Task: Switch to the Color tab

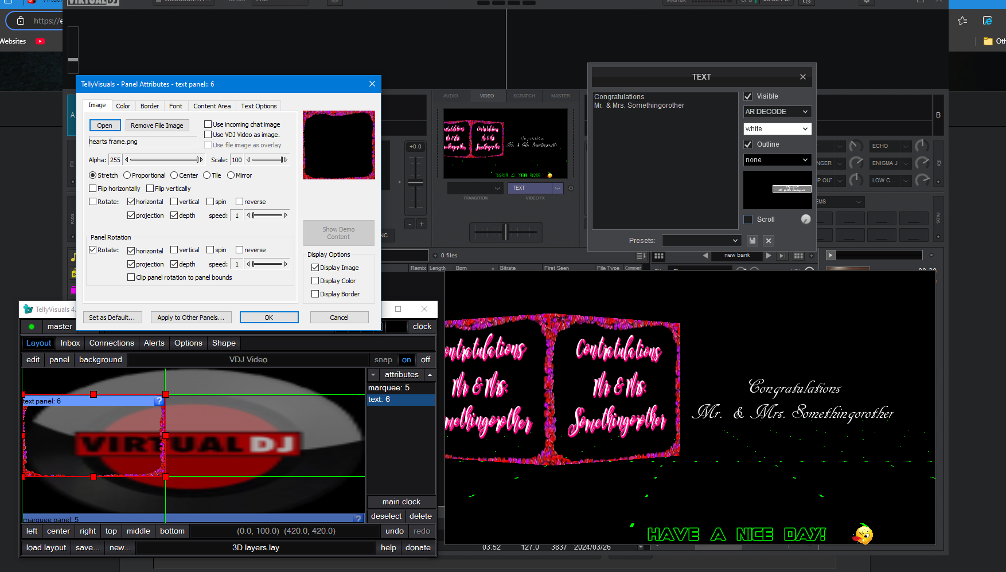Action: point(123,106)
